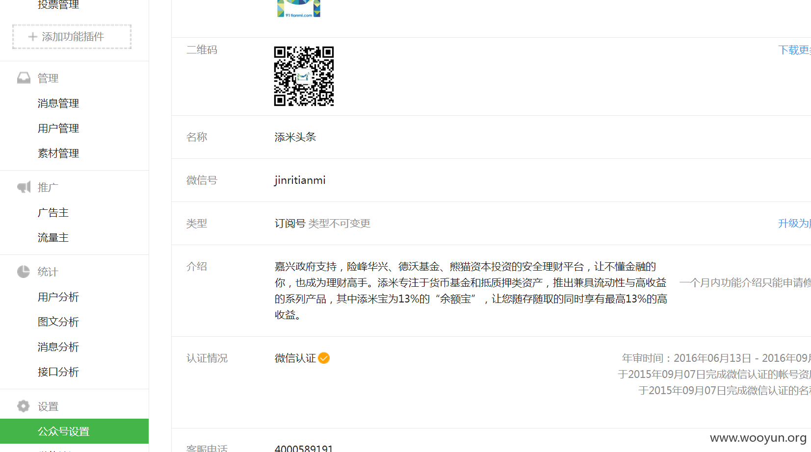Open the account QR code image

(304, 76)
